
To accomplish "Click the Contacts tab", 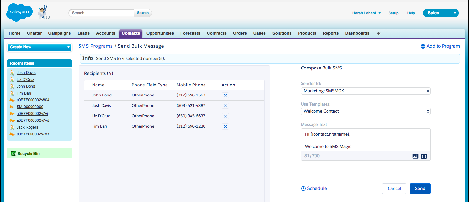I will tap(131, 33).
